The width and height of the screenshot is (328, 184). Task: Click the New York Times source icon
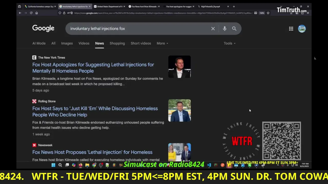pos(34,57)
